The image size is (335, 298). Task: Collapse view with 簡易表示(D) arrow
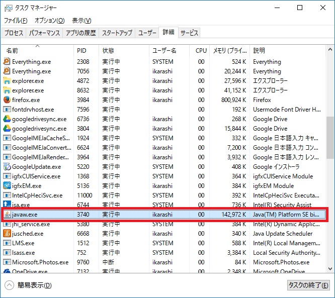[x=9, y=285]
